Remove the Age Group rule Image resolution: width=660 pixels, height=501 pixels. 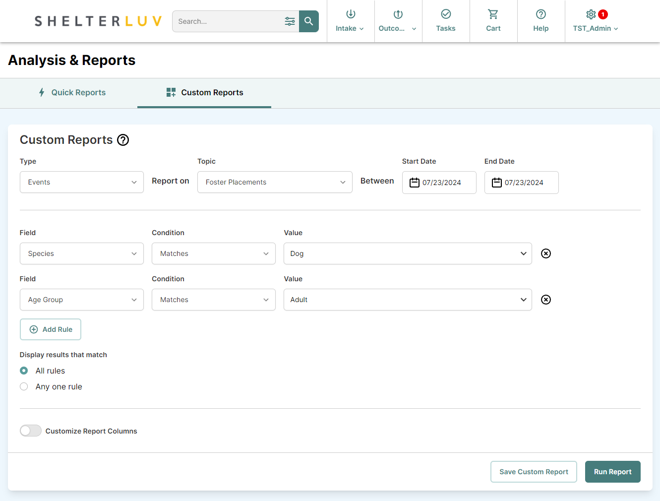click(x=546, y=300)
